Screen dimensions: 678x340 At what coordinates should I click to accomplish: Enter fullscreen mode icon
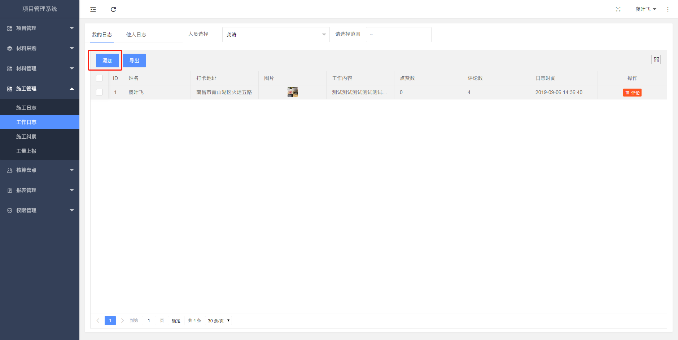click(x=618, y=9)
